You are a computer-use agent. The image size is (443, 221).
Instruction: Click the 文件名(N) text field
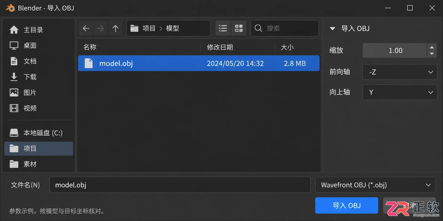(180, 185)
